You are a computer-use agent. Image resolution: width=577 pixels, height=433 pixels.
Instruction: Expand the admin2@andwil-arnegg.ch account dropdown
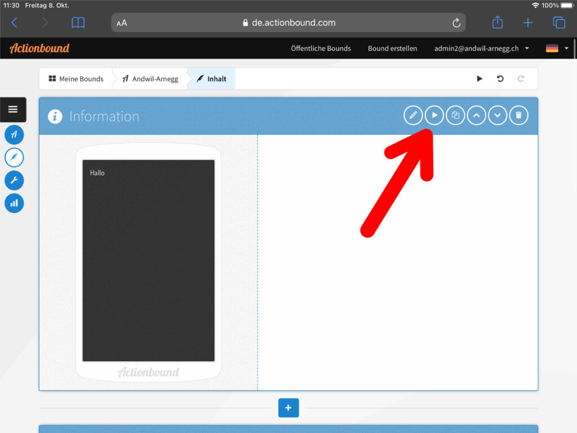pos(482,48)
